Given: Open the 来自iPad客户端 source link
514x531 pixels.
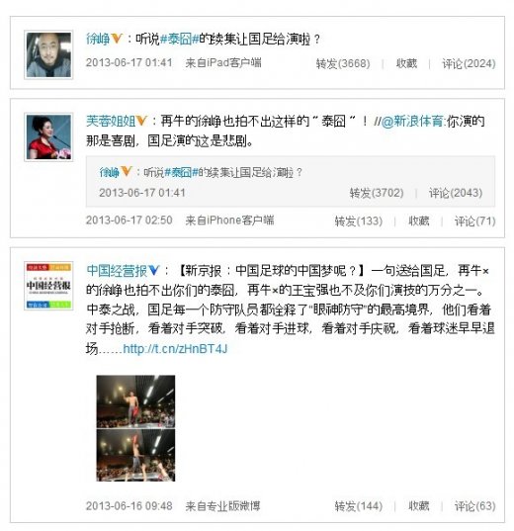Looking at the screenshot, I should [223, 62].
